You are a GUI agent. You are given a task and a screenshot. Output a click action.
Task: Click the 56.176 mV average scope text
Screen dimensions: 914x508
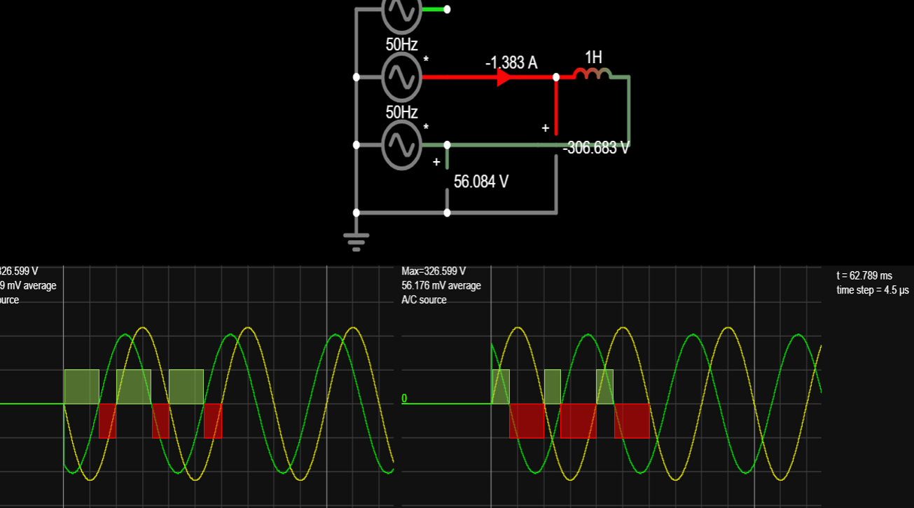(x=441, y=285)
